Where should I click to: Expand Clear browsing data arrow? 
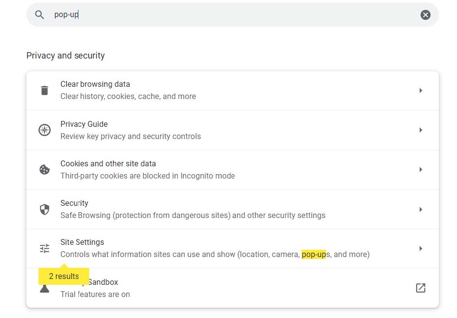[420, 90]
